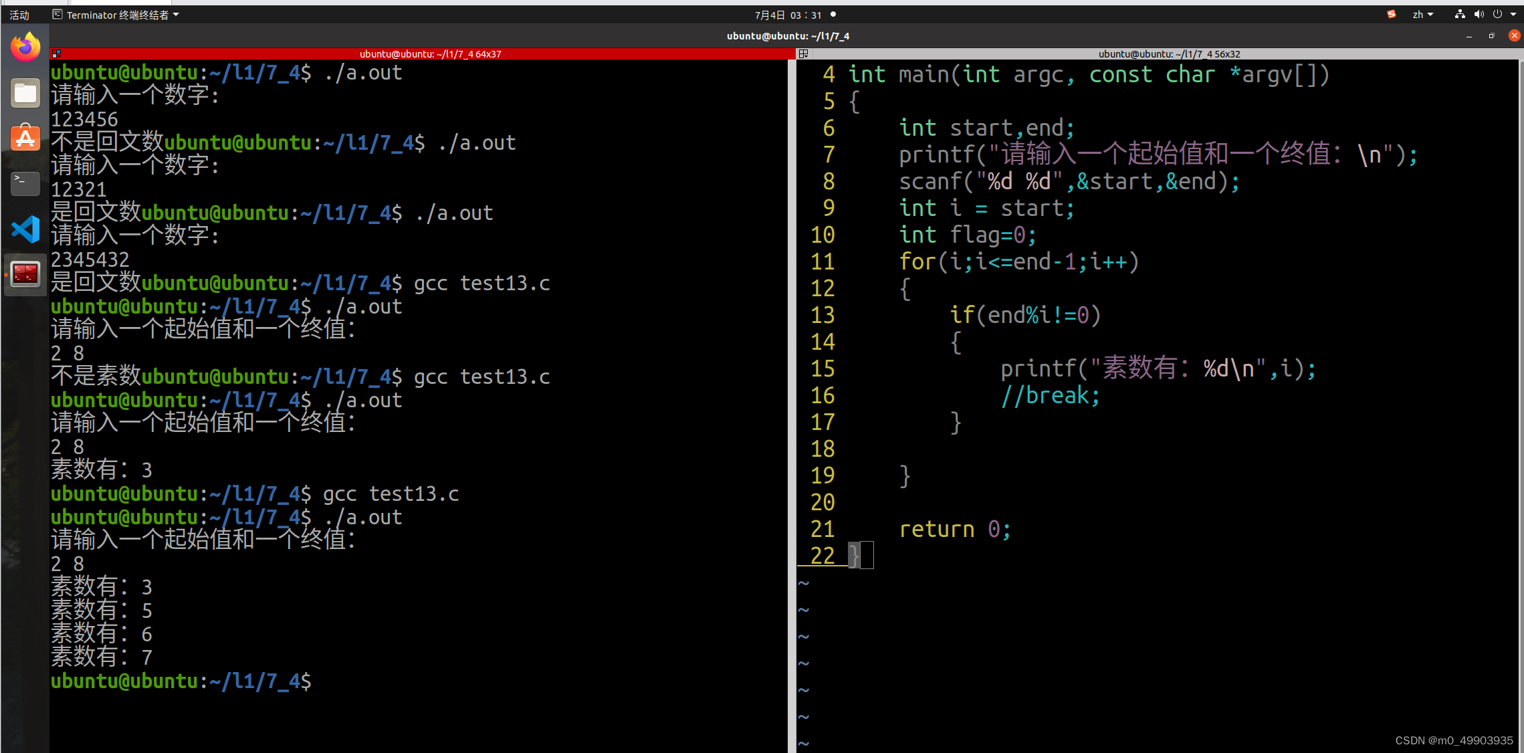
Task: Focus the left pane red title bar
Action: pos(428,53)
